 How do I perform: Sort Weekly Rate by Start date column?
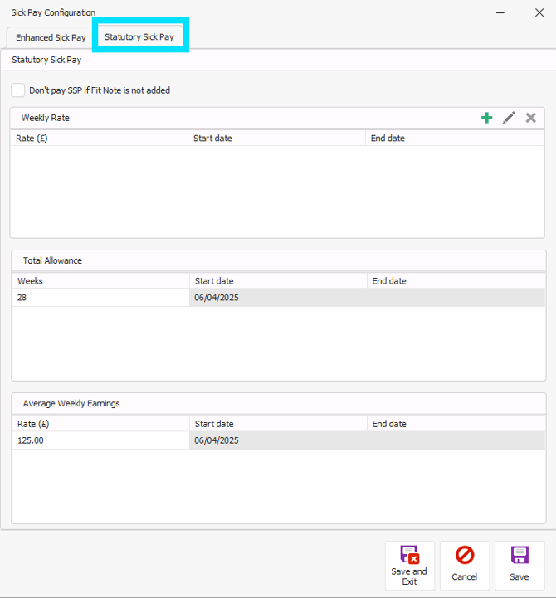[x=276, y=139]
